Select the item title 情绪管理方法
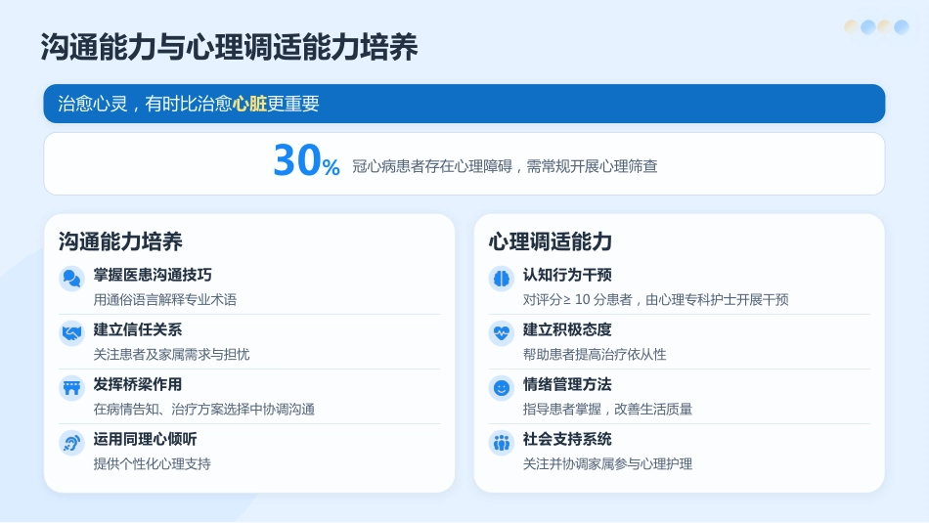929x523 pixels. [567, 384]
